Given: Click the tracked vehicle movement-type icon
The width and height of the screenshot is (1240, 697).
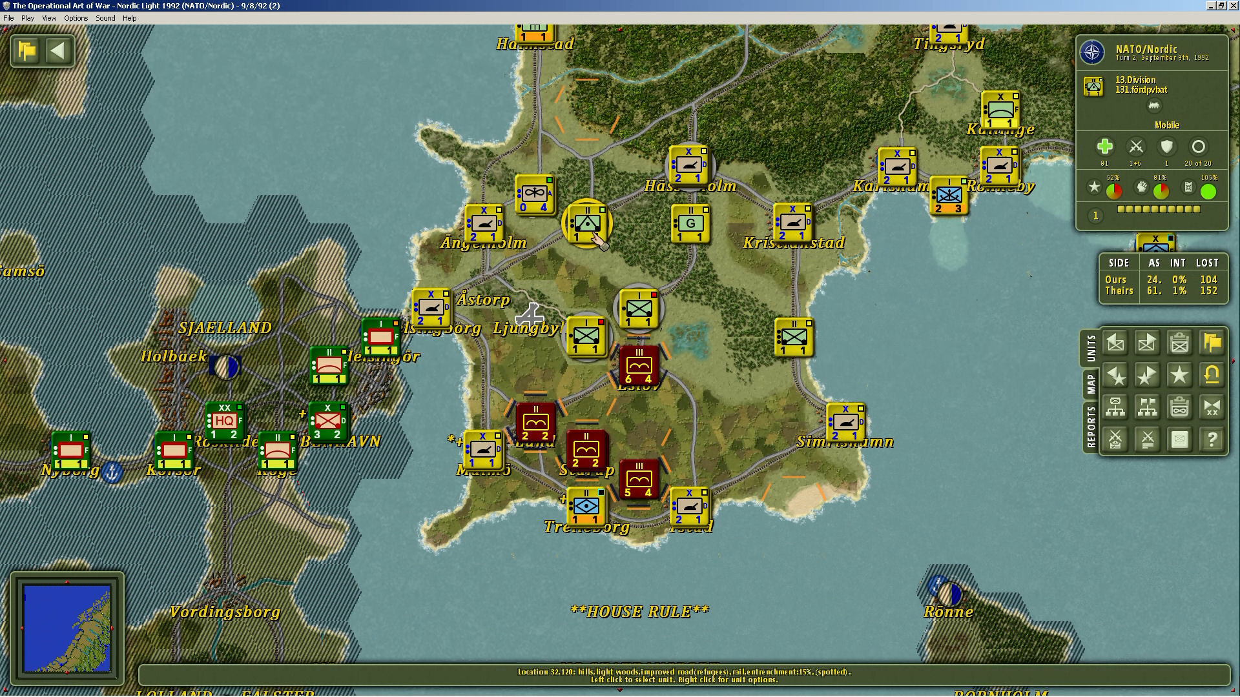Looking at the screenshot, I should [1154, 106].
